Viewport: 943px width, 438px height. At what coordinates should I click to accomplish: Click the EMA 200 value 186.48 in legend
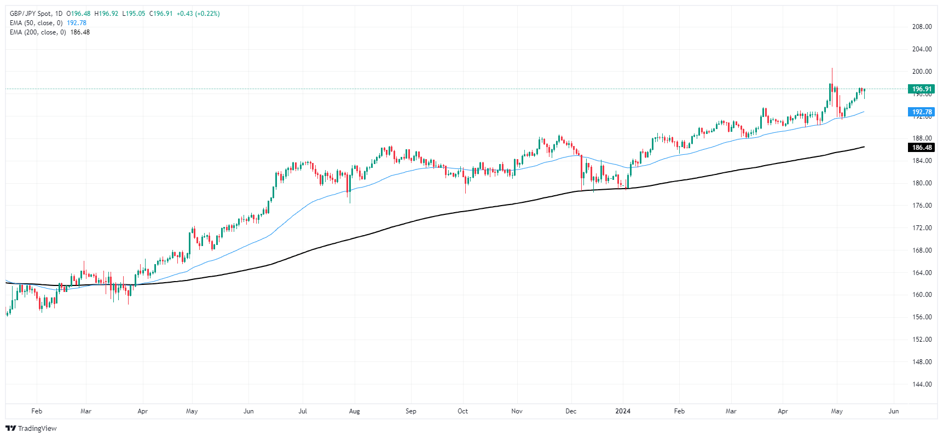(x=80, y=32)
